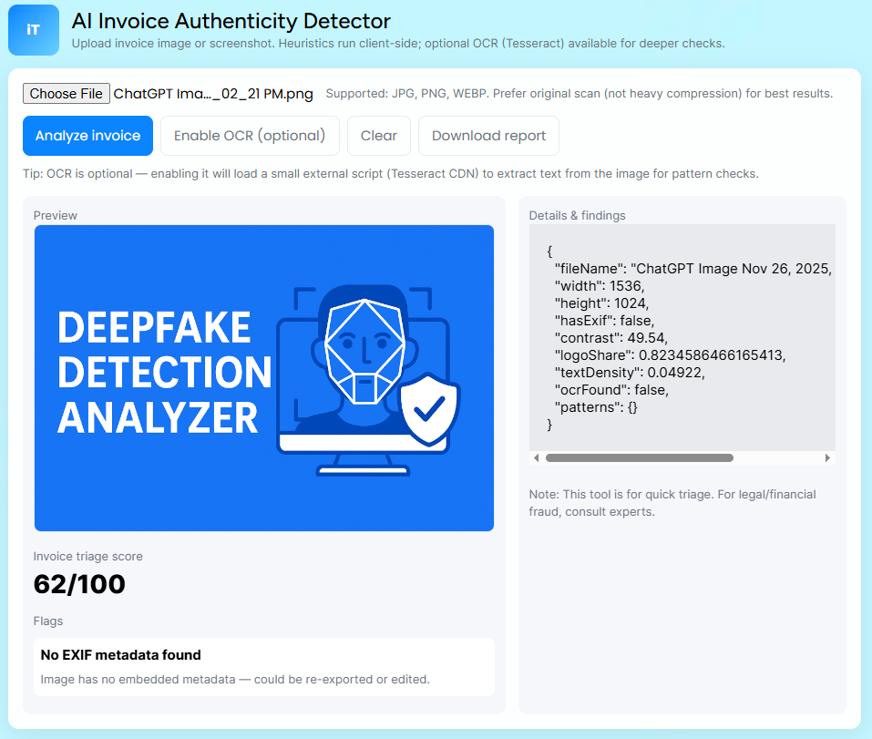Click the iT app logo icon
The image size is (872, 739).
pyautogui.click(x=33, y=30)
